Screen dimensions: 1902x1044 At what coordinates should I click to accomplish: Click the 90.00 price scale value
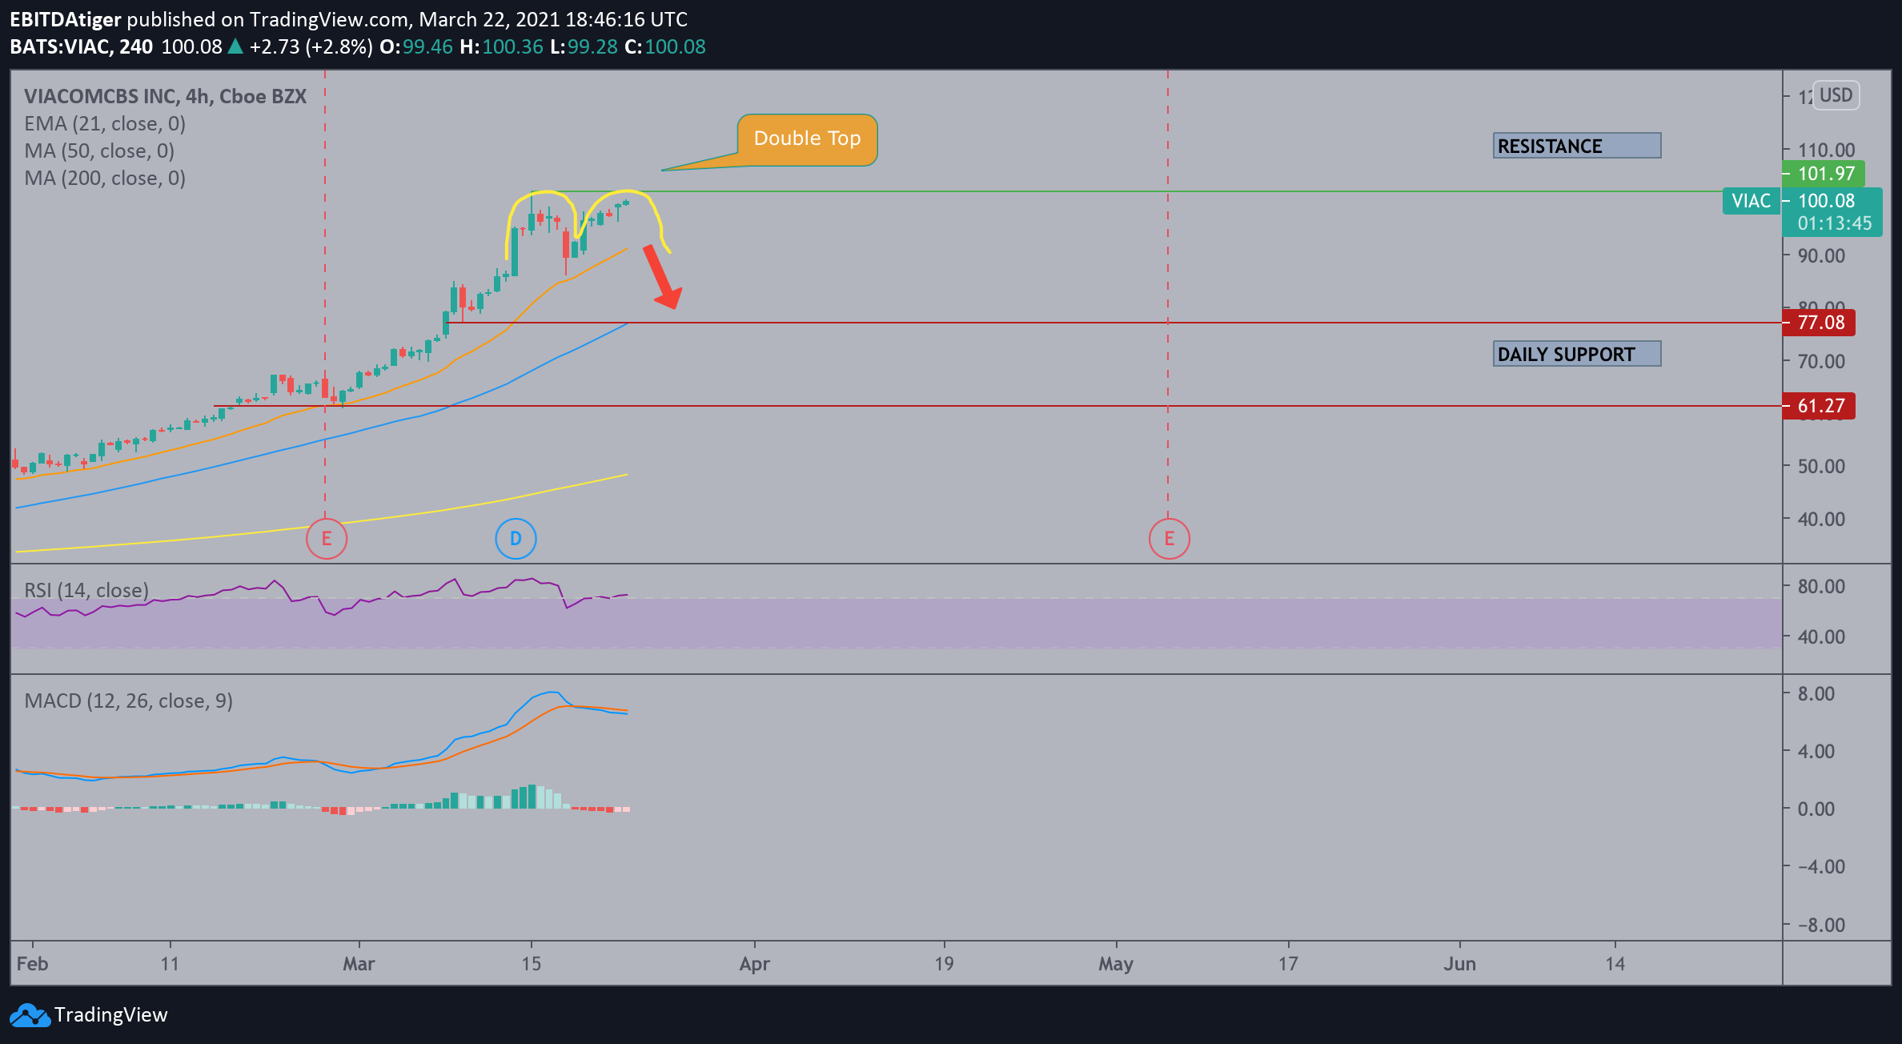tap(1821, 255)
